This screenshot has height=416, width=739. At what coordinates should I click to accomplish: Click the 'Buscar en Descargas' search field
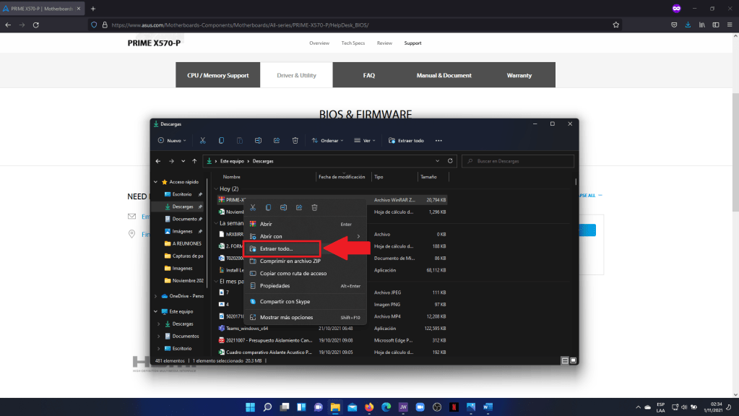pyautogui.click(x=519, y=161)
